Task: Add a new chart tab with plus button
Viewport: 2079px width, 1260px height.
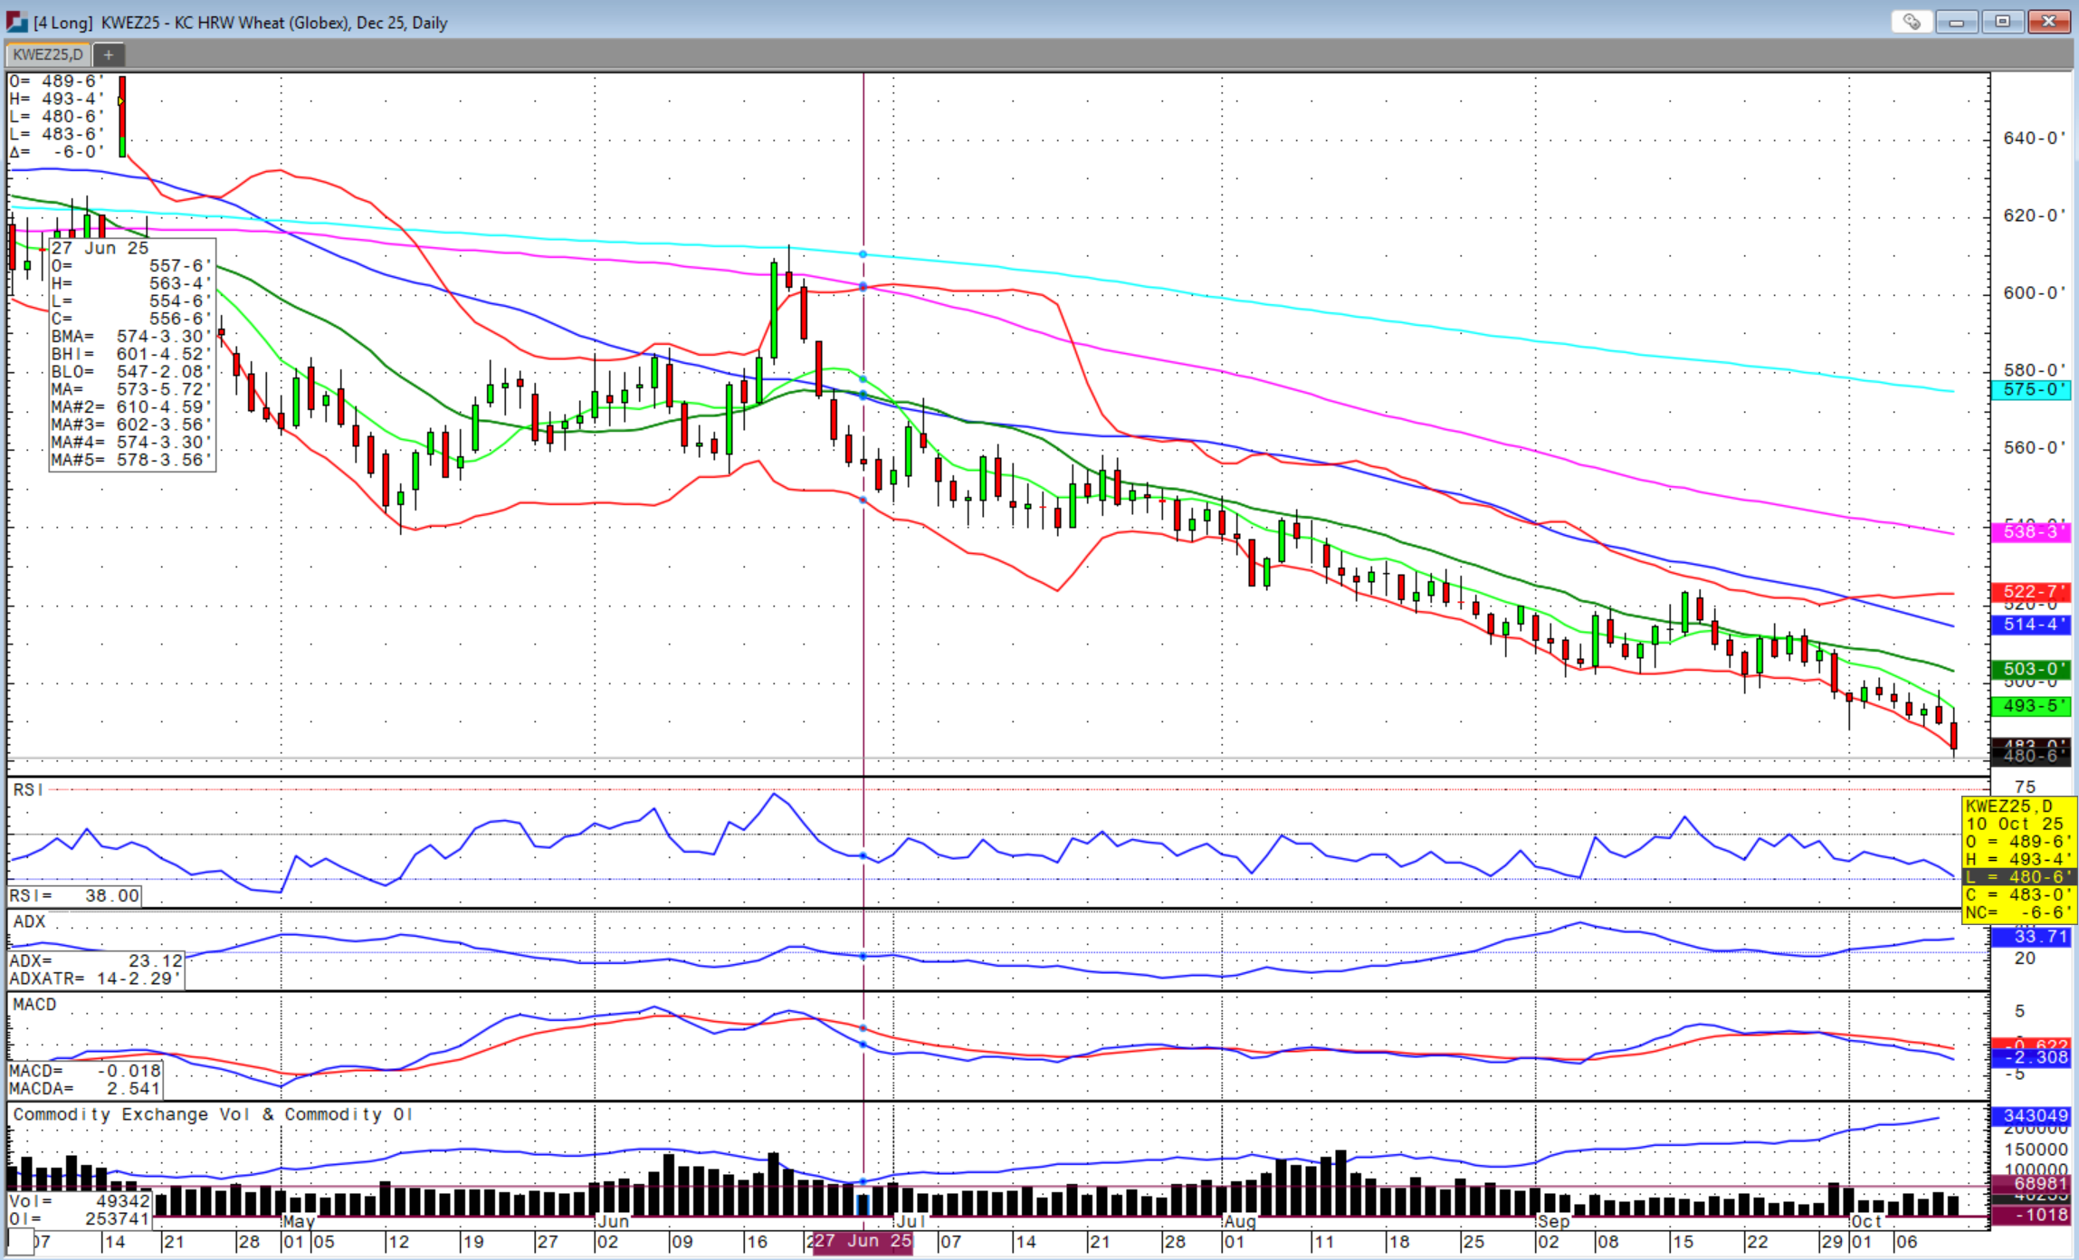Action: point(109,55)
